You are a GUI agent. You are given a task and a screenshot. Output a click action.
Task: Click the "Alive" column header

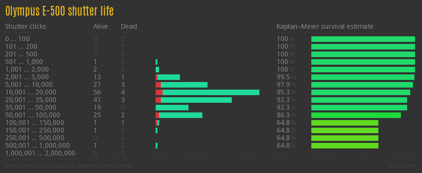tap(100, 26)
